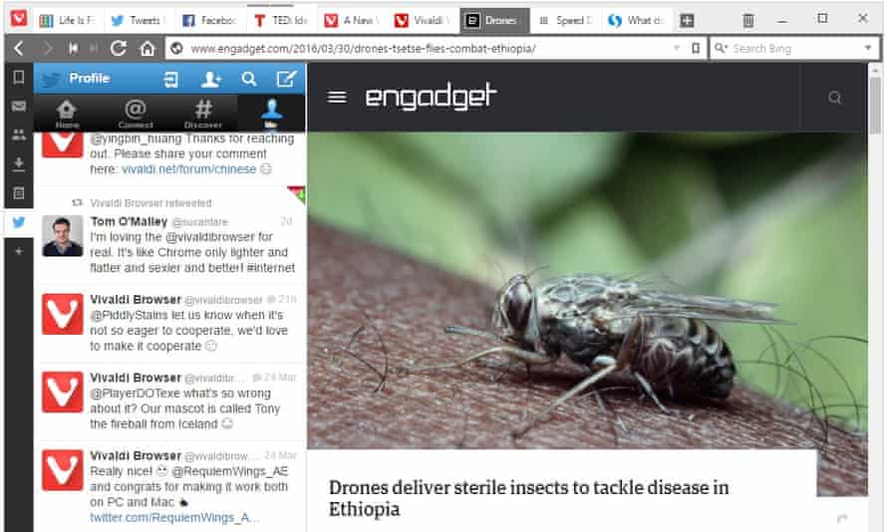Open the Engadget hamburger menu

click(x=337, y=98)
